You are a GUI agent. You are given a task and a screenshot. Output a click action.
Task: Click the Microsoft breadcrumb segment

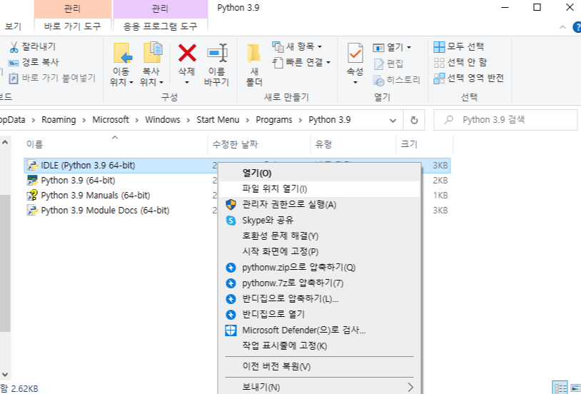pos(111,120)
